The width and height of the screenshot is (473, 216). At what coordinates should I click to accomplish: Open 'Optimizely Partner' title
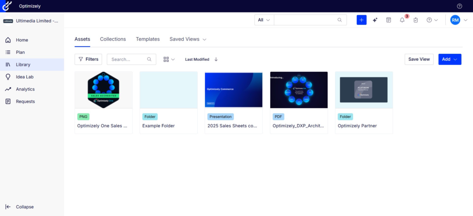[x=358, y=126]
